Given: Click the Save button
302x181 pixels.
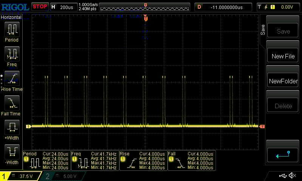Looking at the screenshot, I should (283, 31).
